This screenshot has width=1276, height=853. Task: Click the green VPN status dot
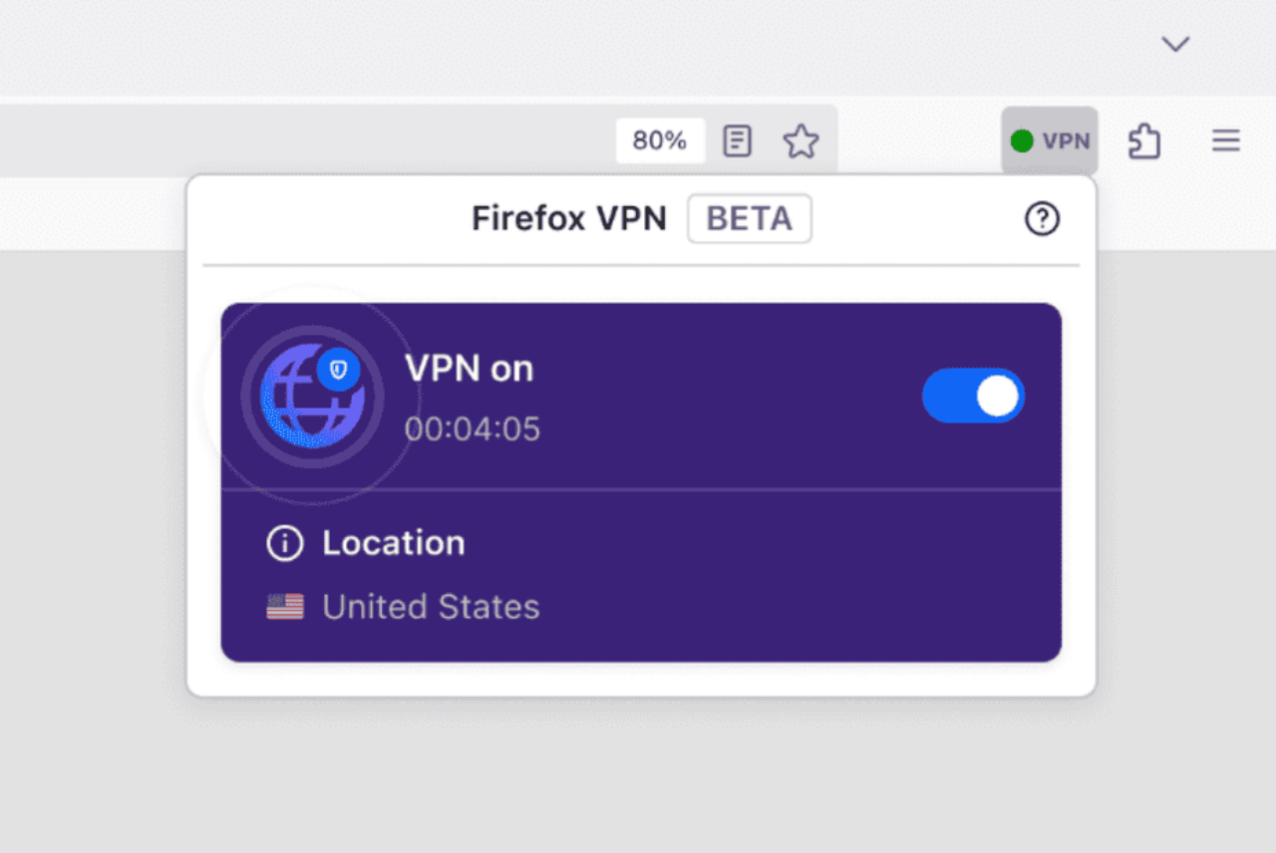click(x=1022, y=142)
